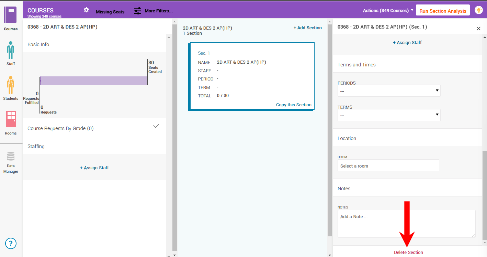The image size is (487, 257).
Task: Click Run Section Analysis button
Action: click(443, 11)
